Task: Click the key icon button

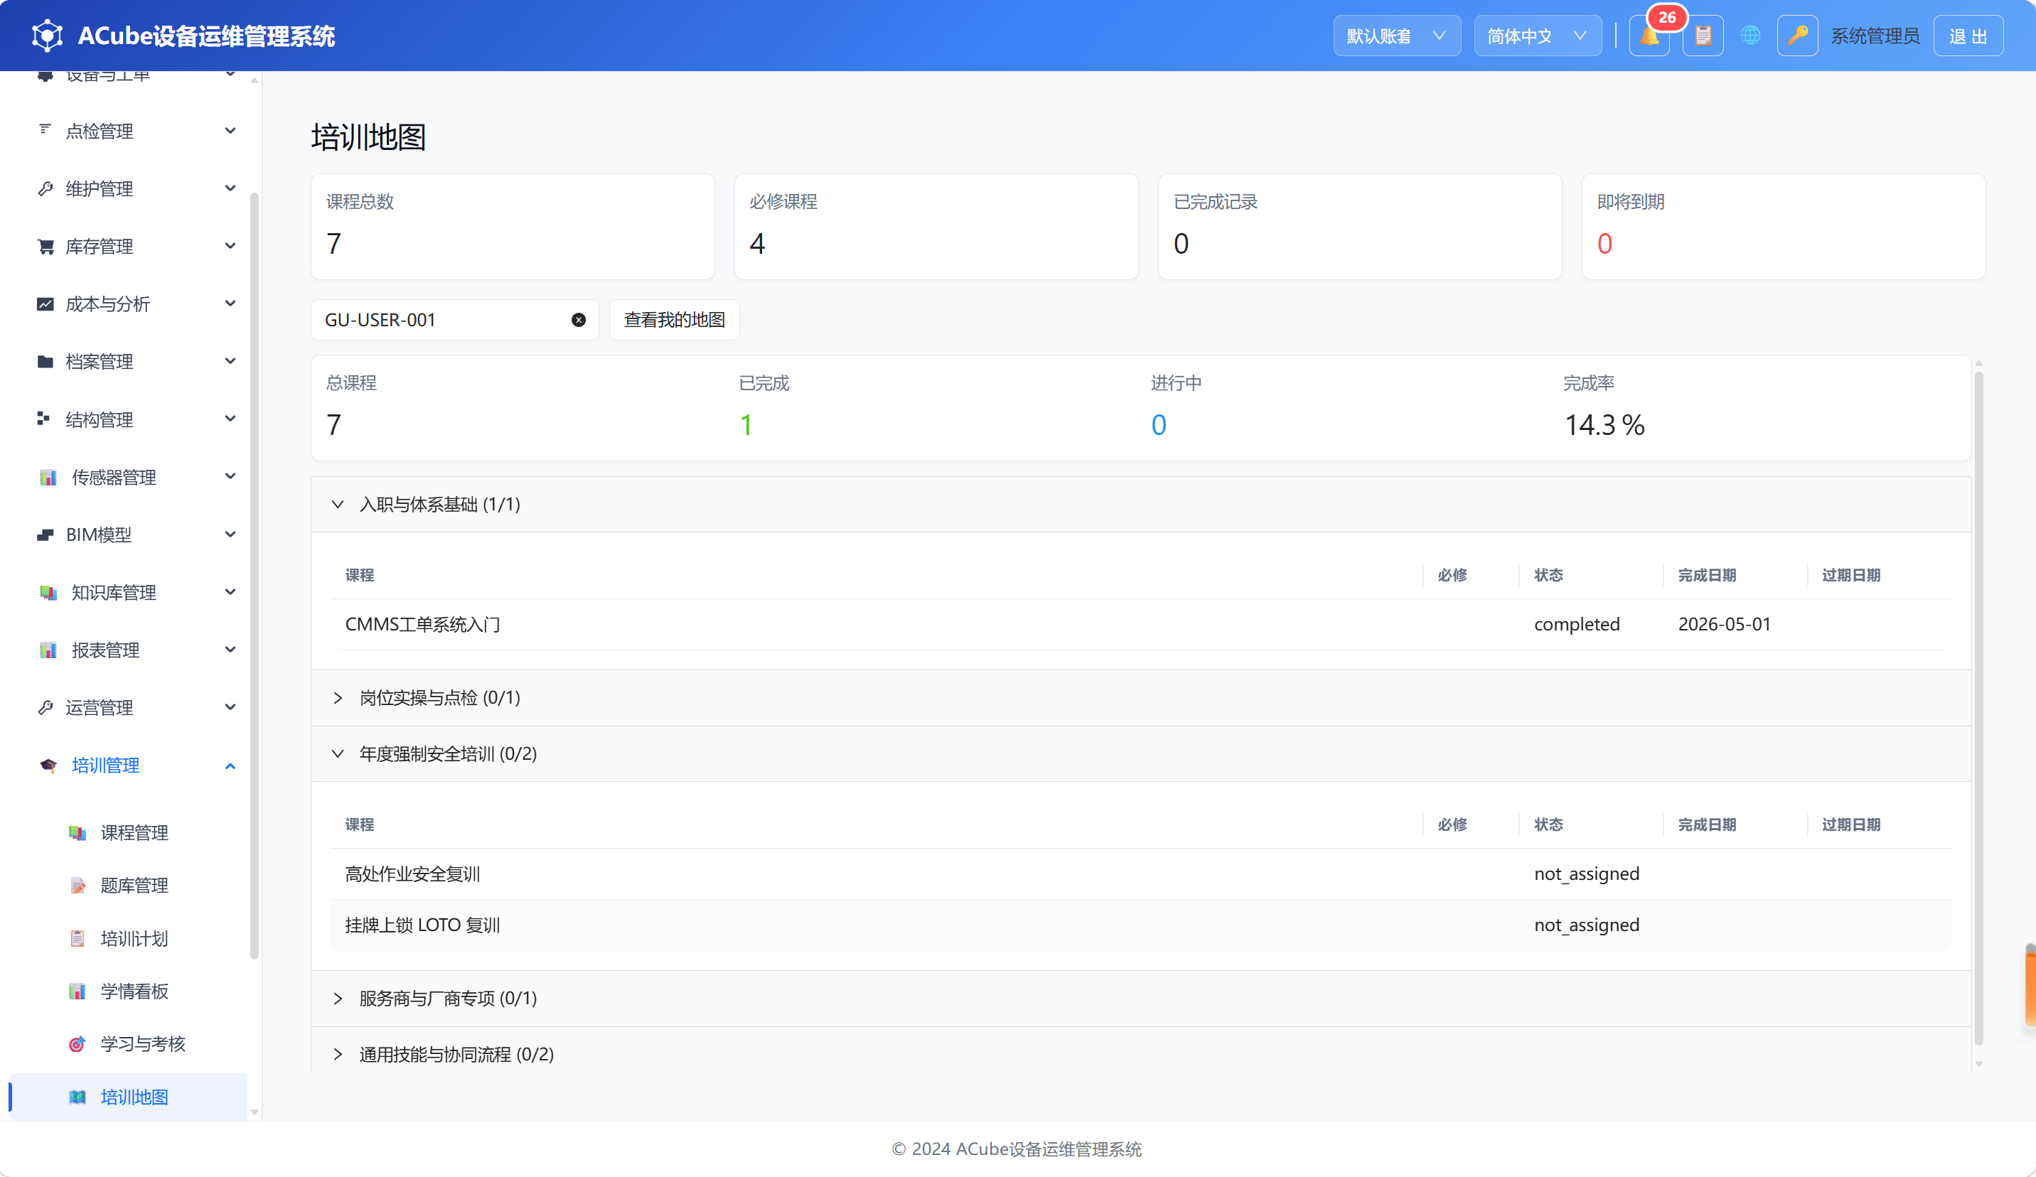Action: tap(1797, 36)
